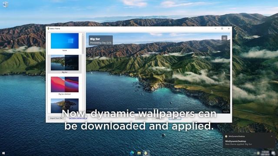Pick the Catalina island theme thumbnail
This screenshot has height=156, width=278.
pyautogui.click(x=65, y=106)
